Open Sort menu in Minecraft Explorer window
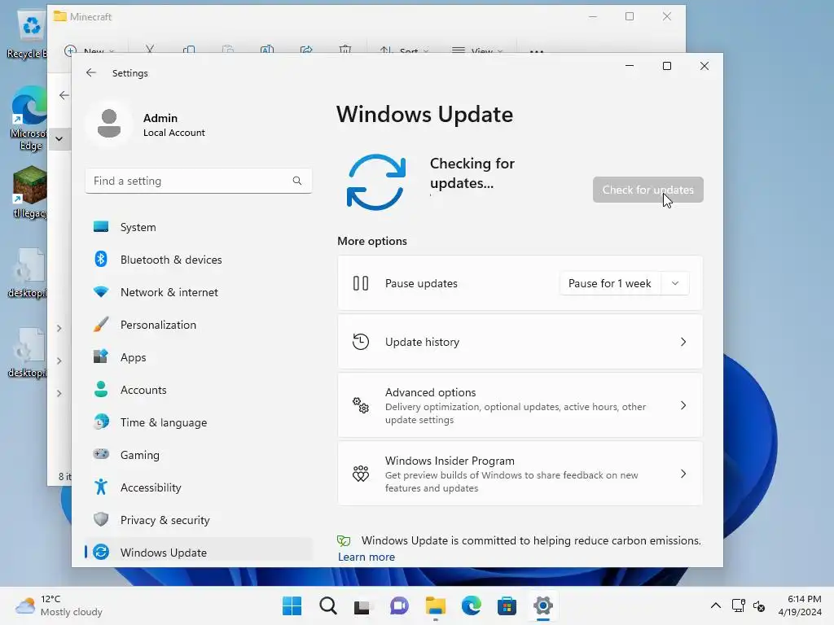The height and width of the screenshot is (625, 834). [404, 51]
